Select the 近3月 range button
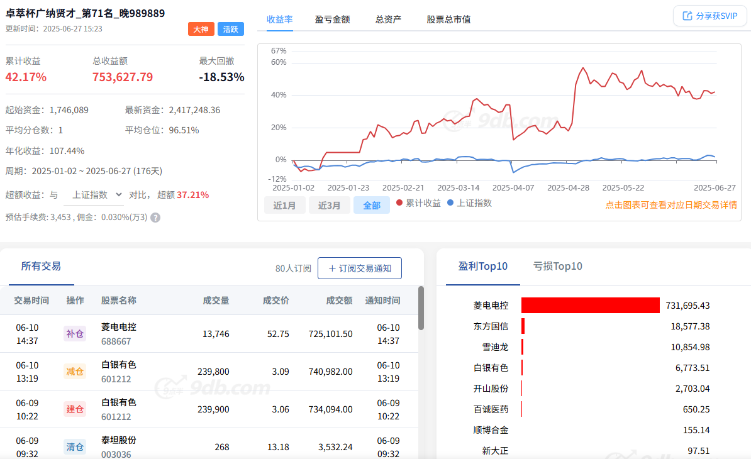Viewport: 751px width, 459px height. (330, 206)
